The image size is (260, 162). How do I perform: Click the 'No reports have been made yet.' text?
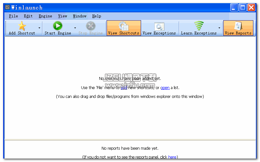coord(130,148)
